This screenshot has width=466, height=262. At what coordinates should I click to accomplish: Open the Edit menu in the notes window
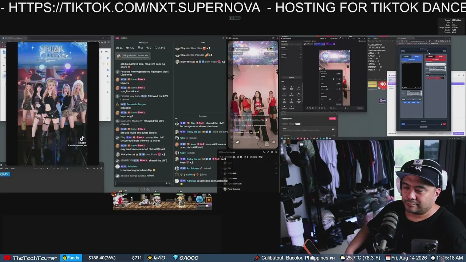(7, 168)
